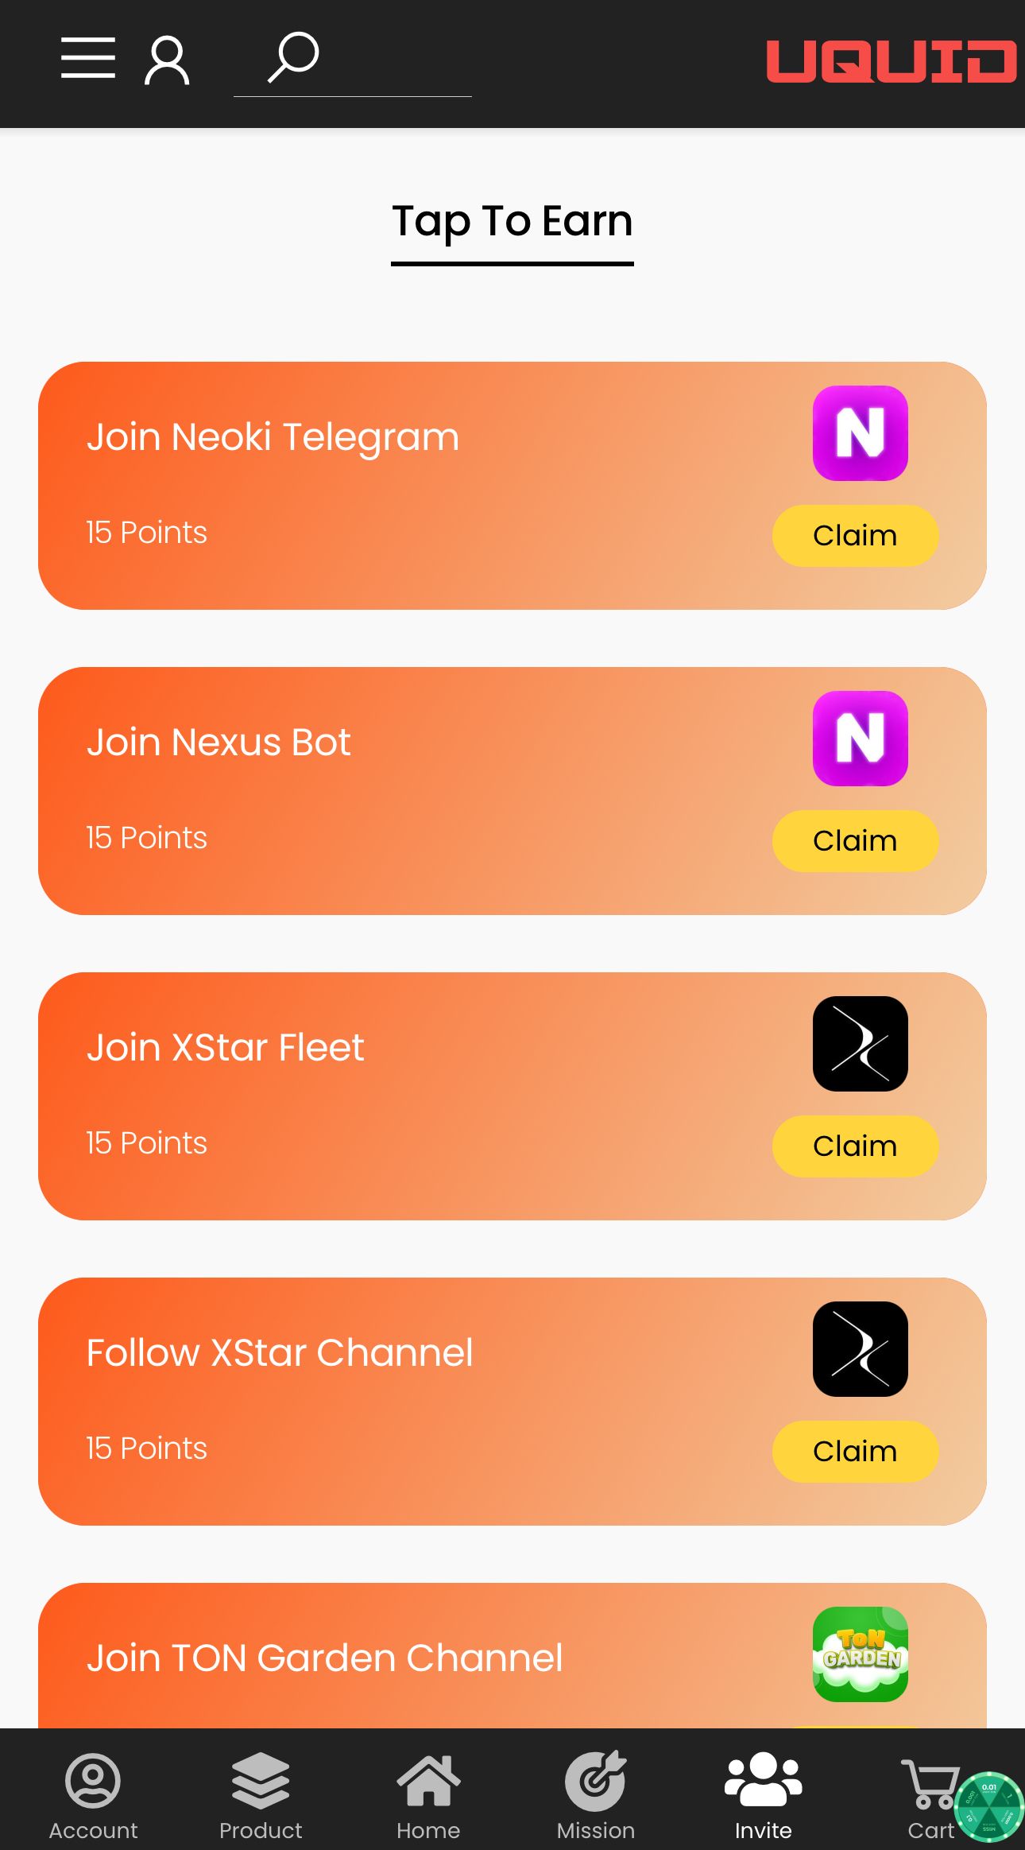Claim Join XStar Fleet points
Image resolution: width=1025 pixels, height=1850 pixels.
pyautogui.click(x=855, y=1146)
